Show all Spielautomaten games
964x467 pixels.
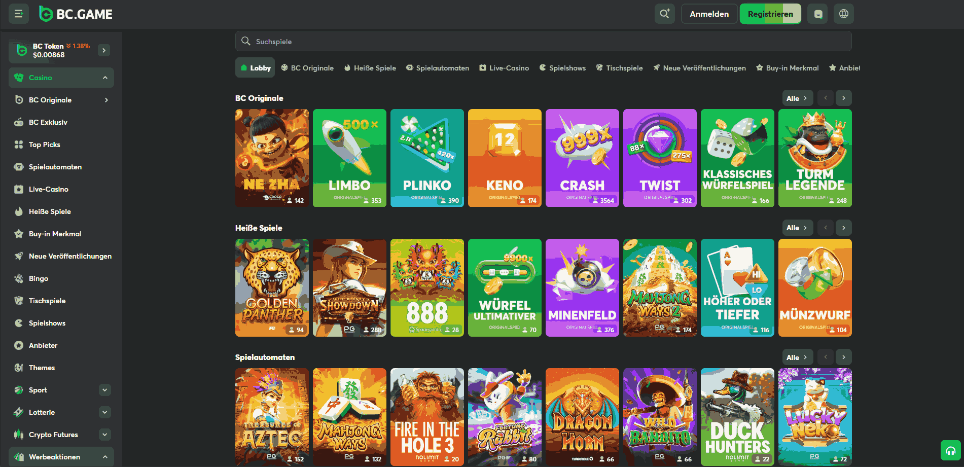click(x=797, y=357)
